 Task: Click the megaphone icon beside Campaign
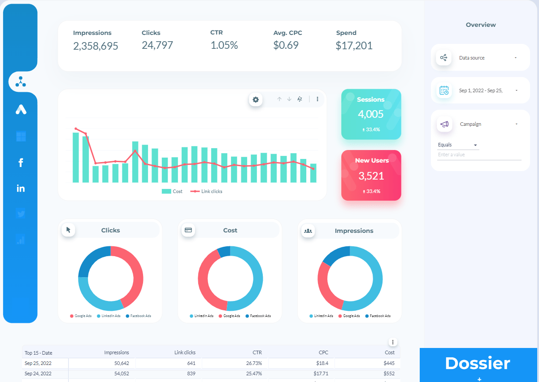pyautogui.click(x=444, y=124)
